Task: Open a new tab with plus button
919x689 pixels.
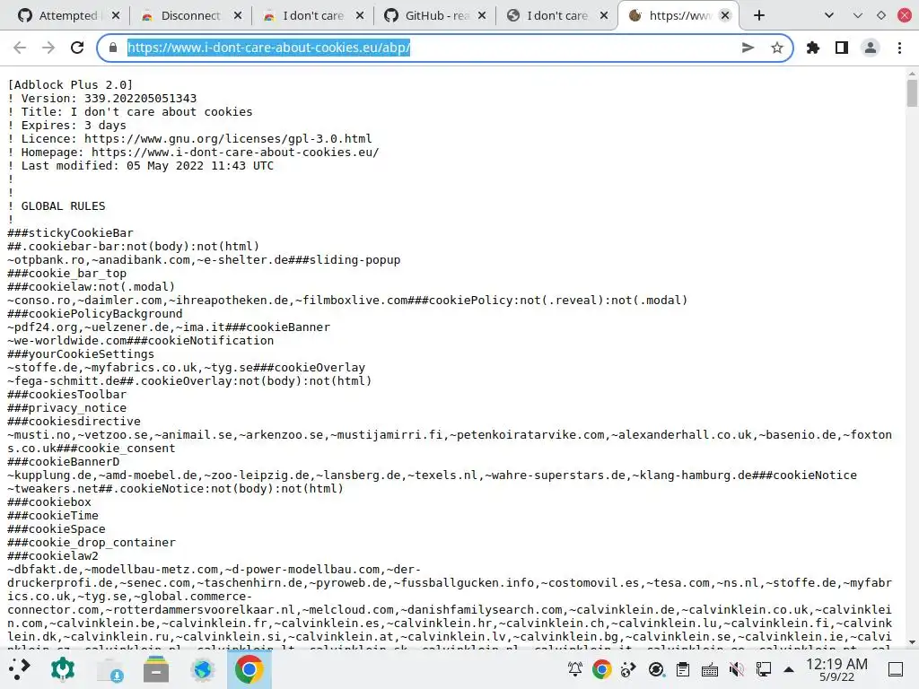Action: [x=759, y=15]
